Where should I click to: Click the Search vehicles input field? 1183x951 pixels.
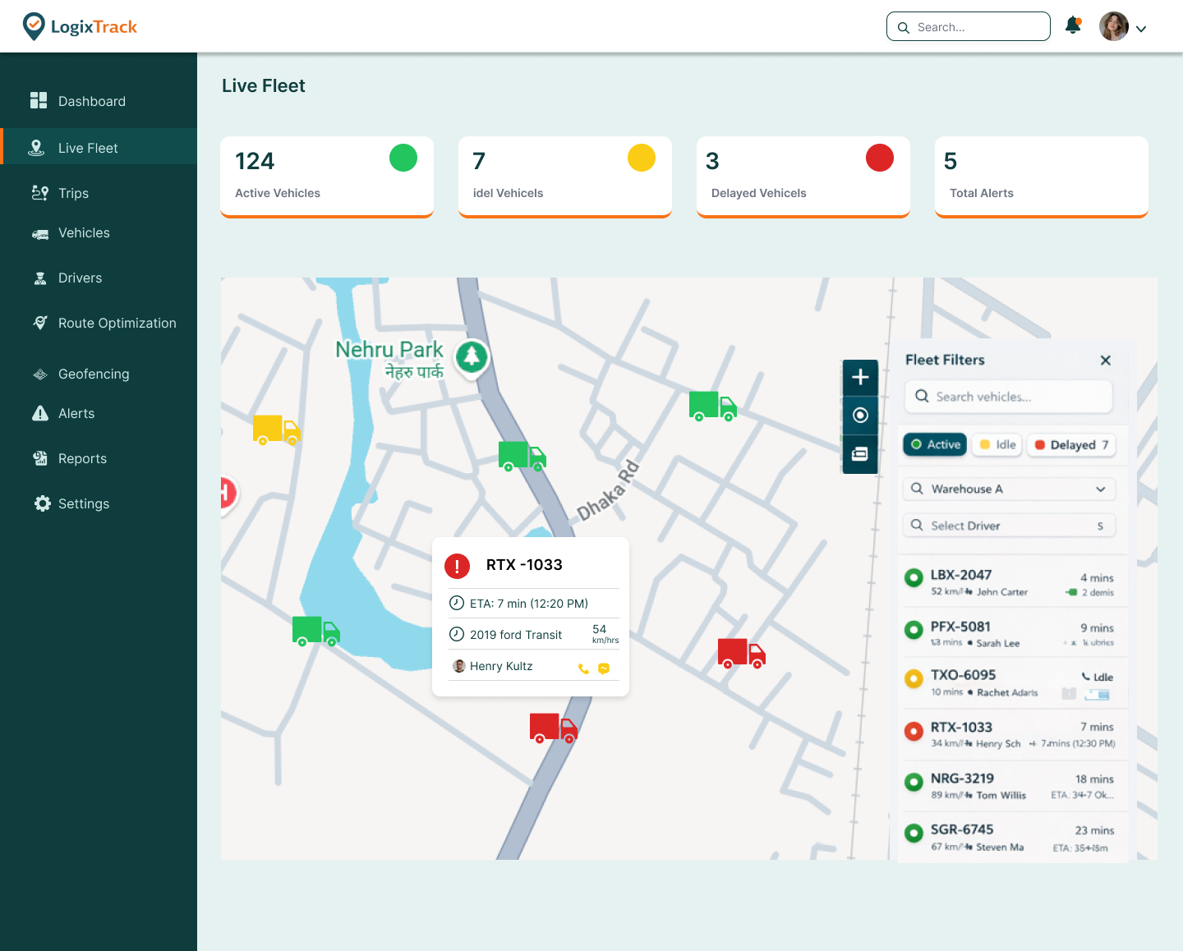click(1009, 397)
